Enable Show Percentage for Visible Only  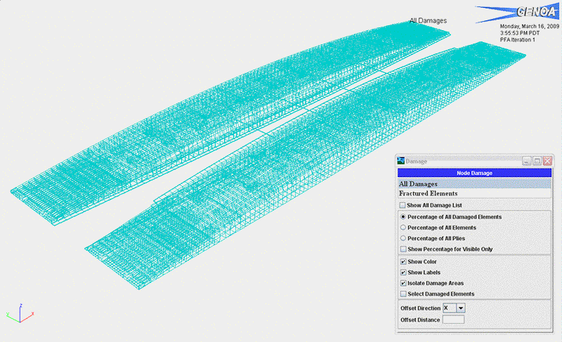click(403, 249)
